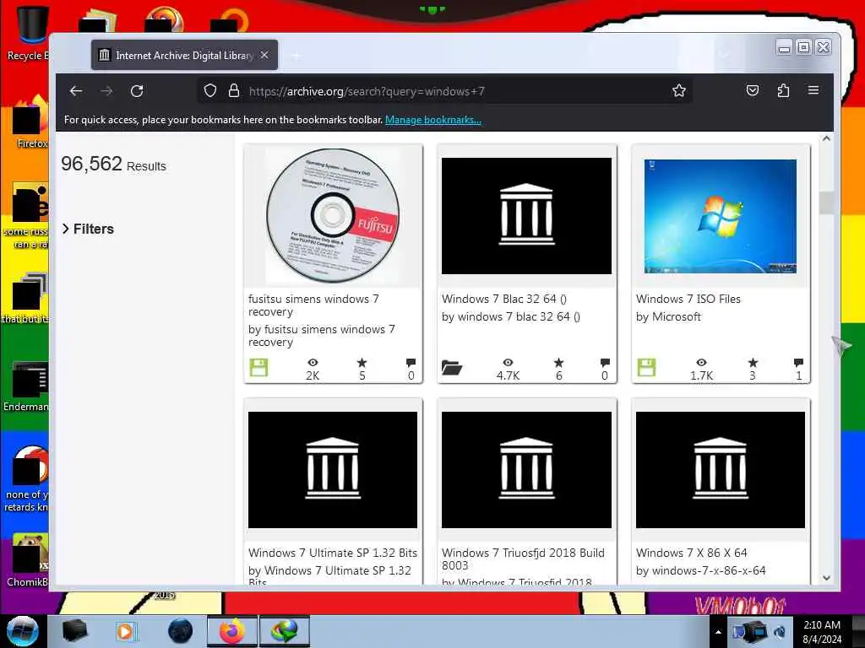Close the Internet Archive tab
The width and height of the screenshot is (865, 648).
[264, 55]
